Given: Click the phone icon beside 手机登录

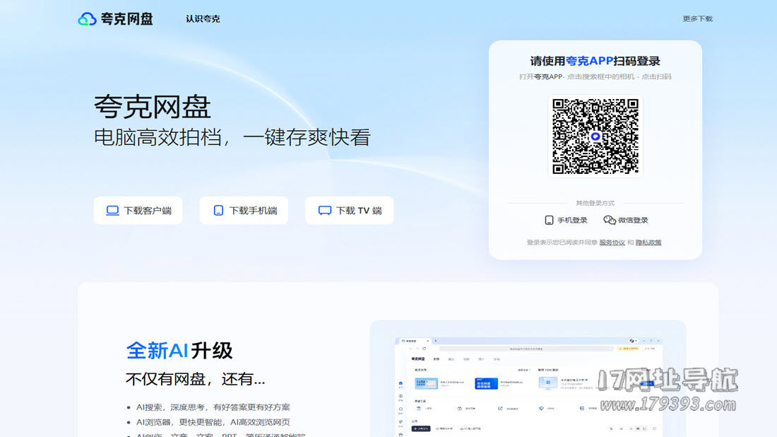Looking at the screenshot, I should point(549,220).
